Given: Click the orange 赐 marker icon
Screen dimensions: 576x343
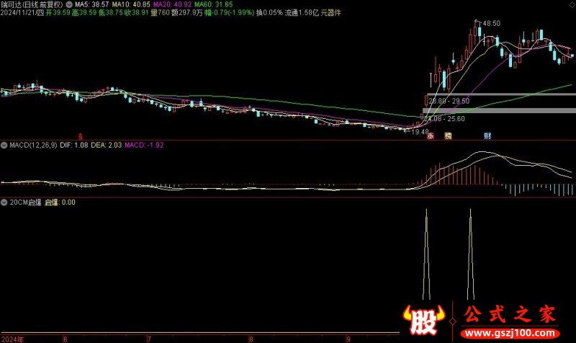Looking at the screenshot, I should coord(448,135).
